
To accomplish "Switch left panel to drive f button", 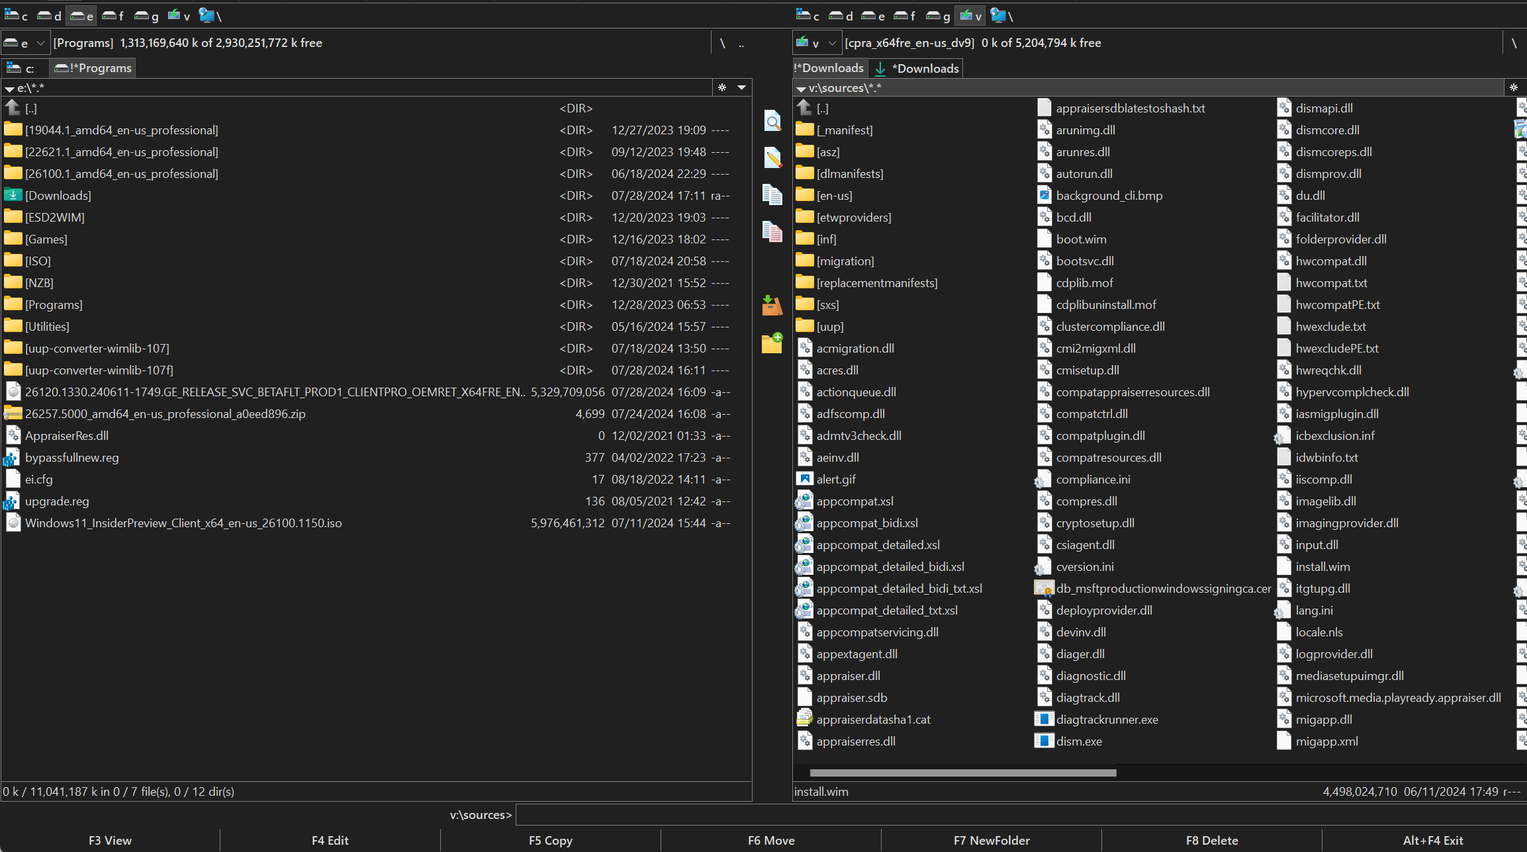I will click(113, 15).
